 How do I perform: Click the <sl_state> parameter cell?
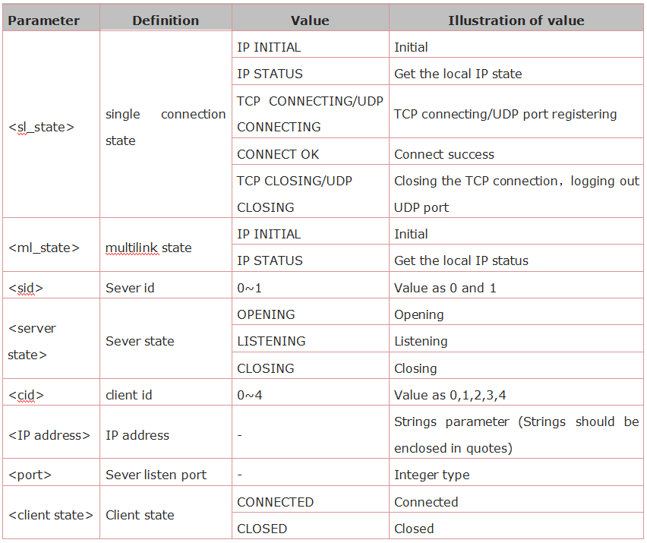[42, 127]
